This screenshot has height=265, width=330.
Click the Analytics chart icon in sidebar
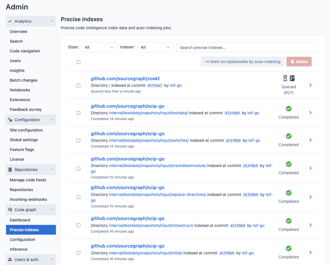click(x=10, y=21)
